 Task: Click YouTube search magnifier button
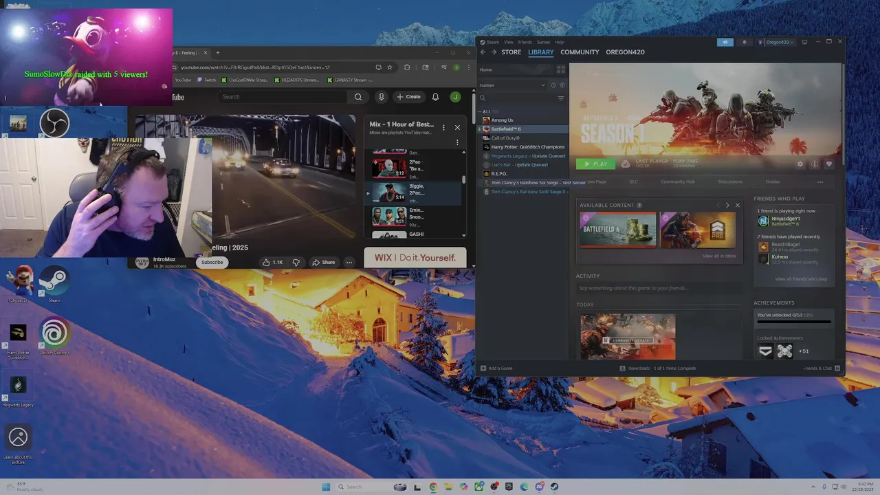[x=358, y=97]
